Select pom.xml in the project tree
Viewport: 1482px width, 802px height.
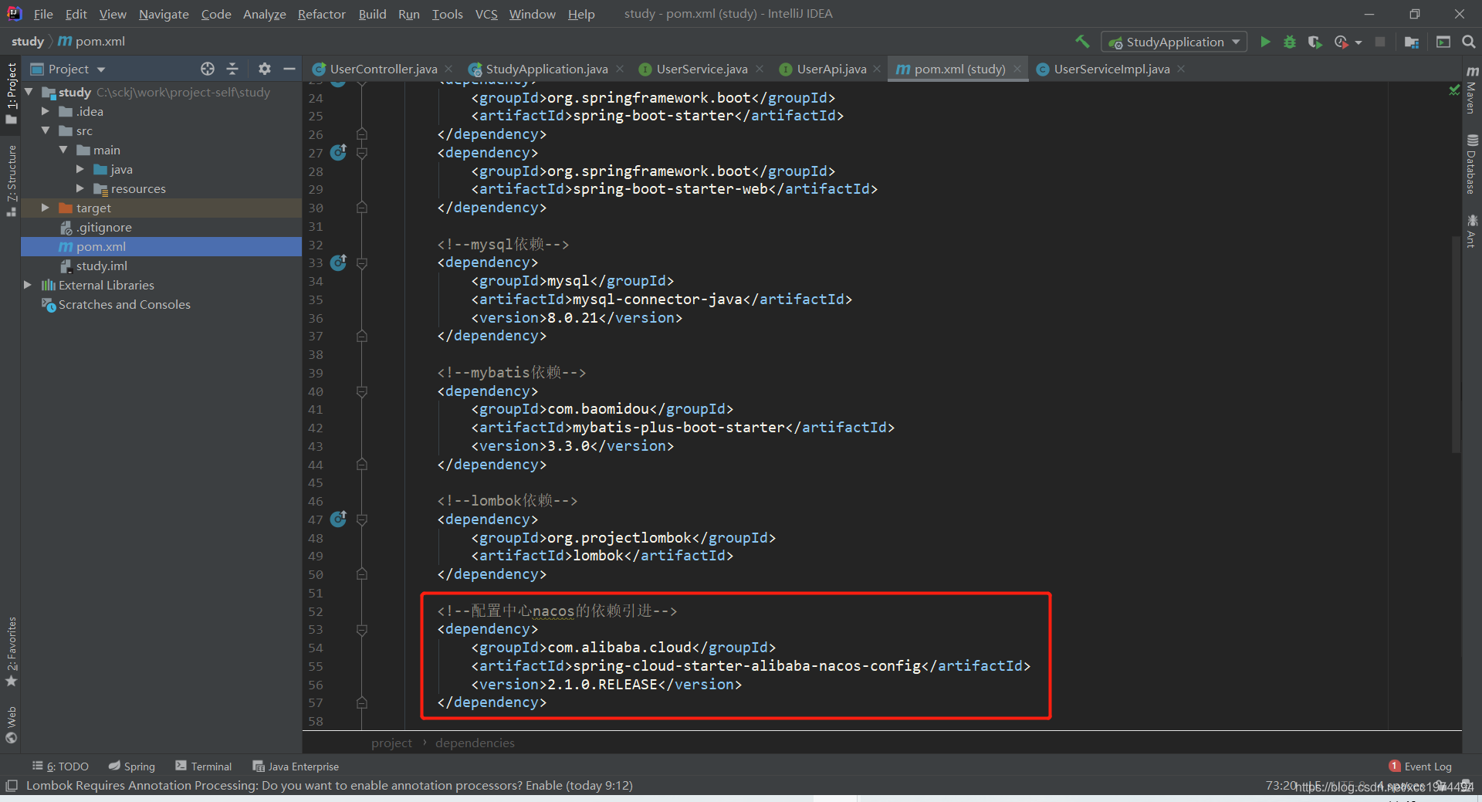pos(161,246)
